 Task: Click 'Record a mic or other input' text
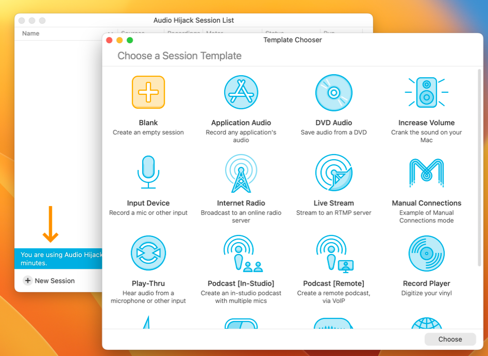[x=148, y=213]
